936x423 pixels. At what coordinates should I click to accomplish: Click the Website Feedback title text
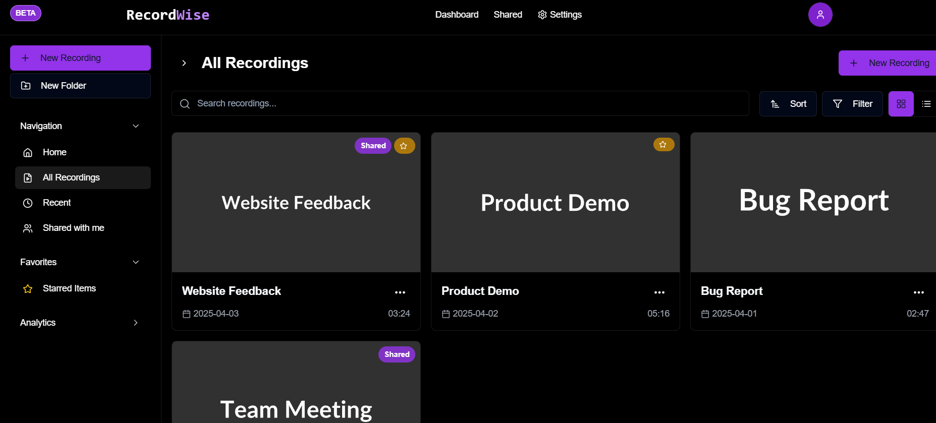(232, 291)
